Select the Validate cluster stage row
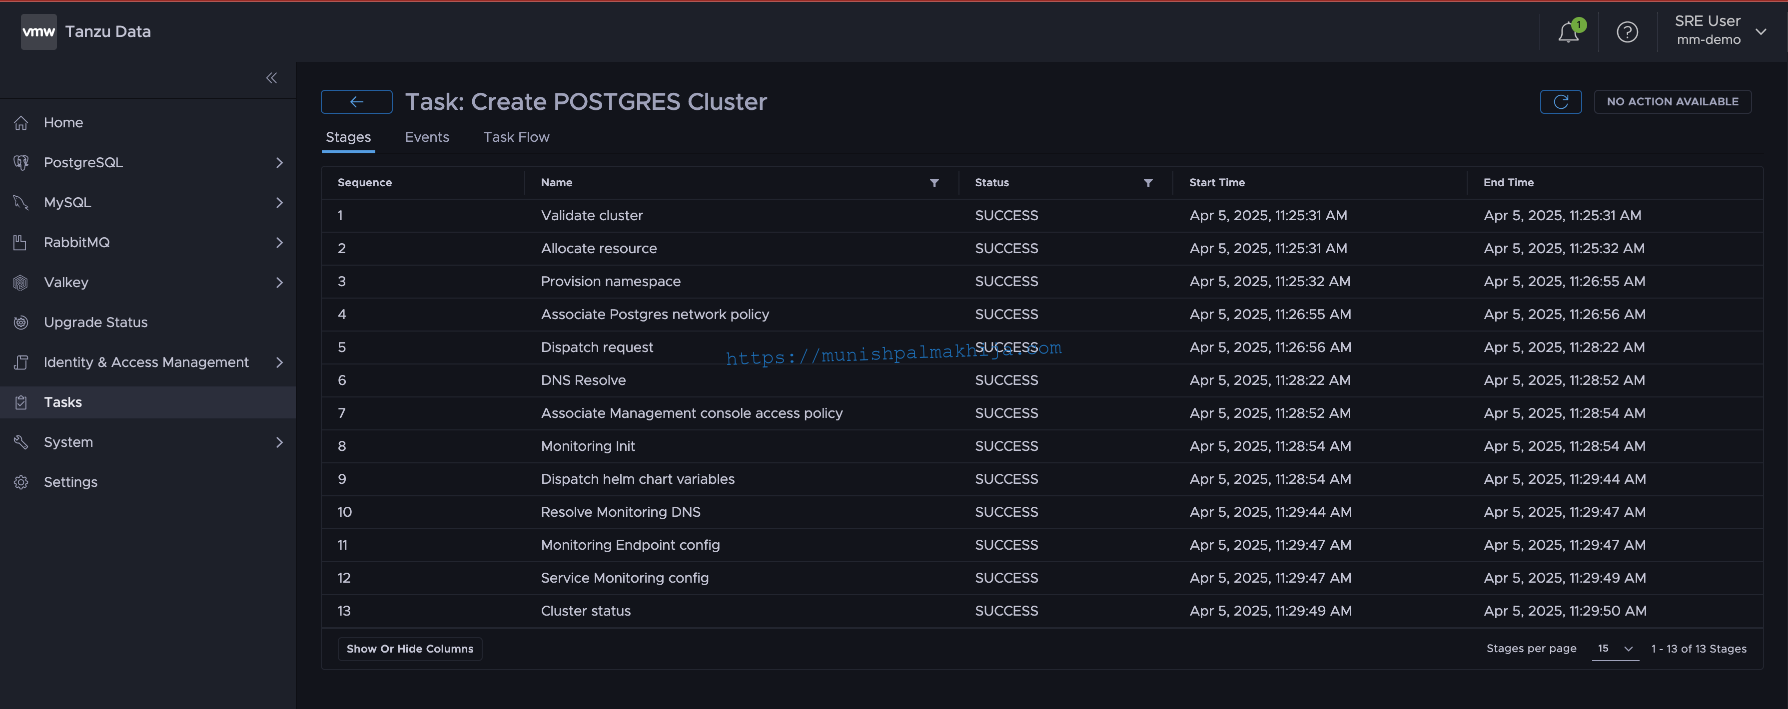The width and height of the screenshot is (1788, 709). click(x=1042, y=216)
